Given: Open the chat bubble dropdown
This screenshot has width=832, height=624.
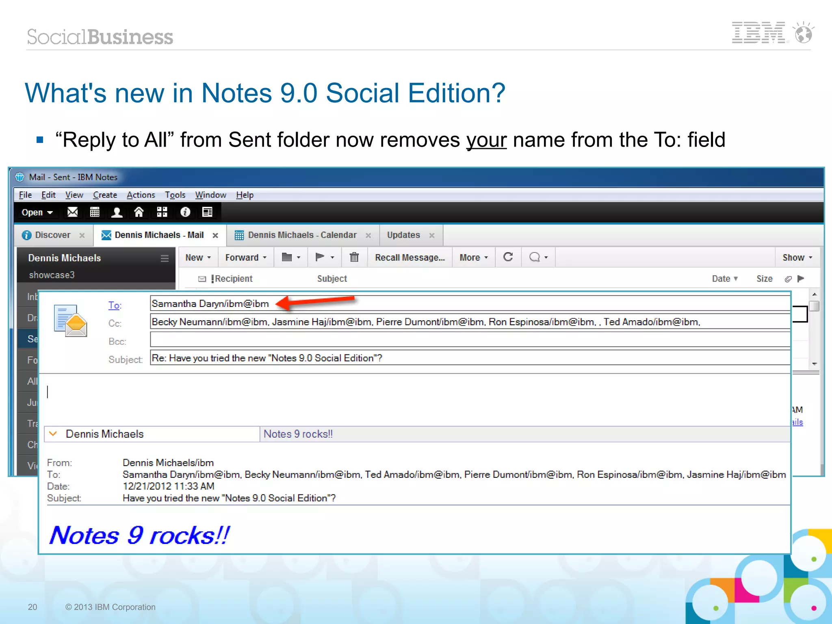Looking at the screenshot, I should [539, 257].
